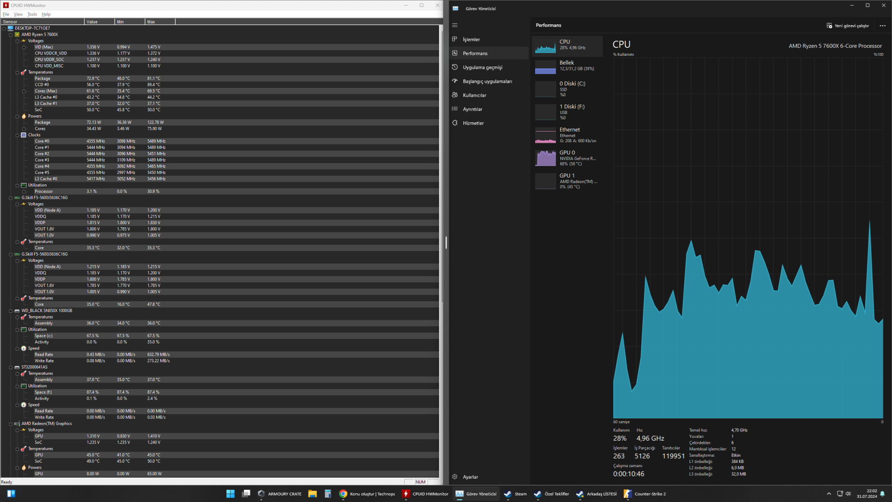The height and width of the screenshot is (502, 892).
Task: Select the Bellek memory performance graph
Action: click(x=567, y=66)
